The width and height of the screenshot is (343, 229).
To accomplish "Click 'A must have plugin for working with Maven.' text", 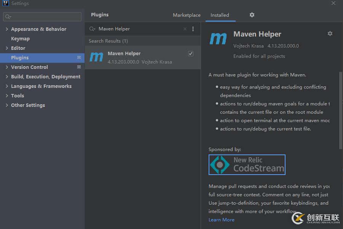I will (x=257, y=75).
